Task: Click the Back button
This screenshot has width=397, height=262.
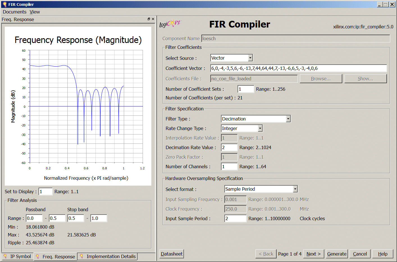Action: coord(266,254)
